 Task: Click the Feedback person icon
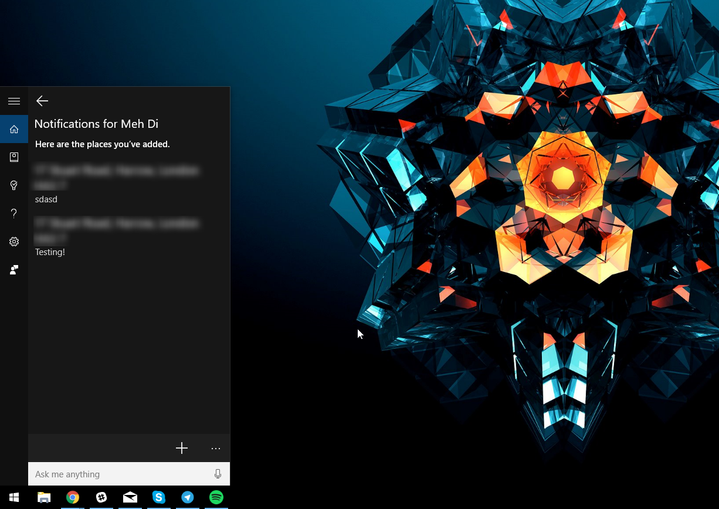(14, 270)
